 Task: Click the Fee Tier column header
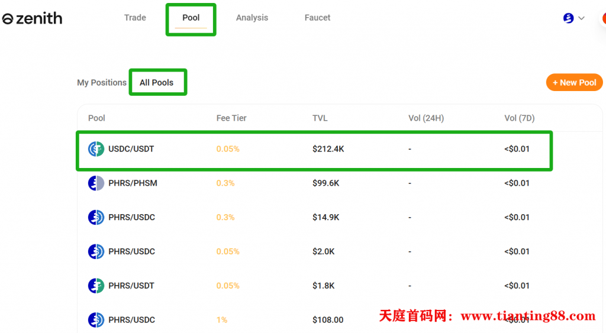[231, 118]
